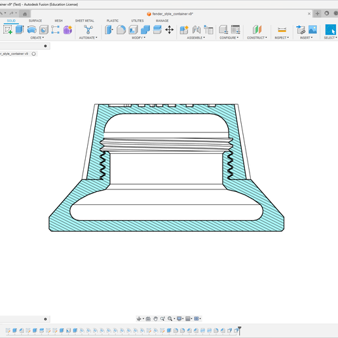The image size is (338, 338).
Task: Expand the AUTOMATE dropdown
Action: (x=88, y=38)
